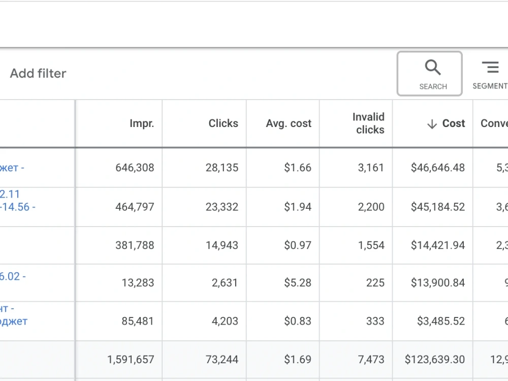The height and width of the screenshot is (381, 508).
Task: Open campaign link ending in "джет"
Action: 14,322
